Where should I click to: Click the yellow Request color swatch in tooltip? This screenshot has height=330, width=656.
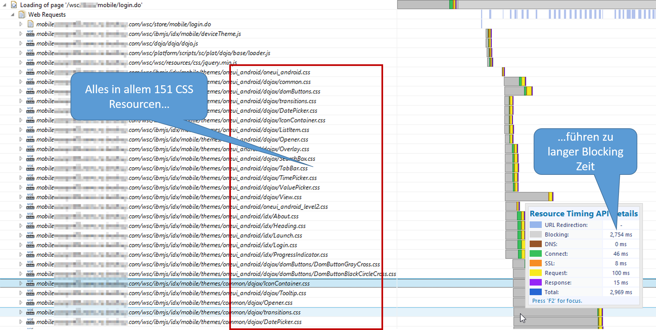(x=535, y=273)
